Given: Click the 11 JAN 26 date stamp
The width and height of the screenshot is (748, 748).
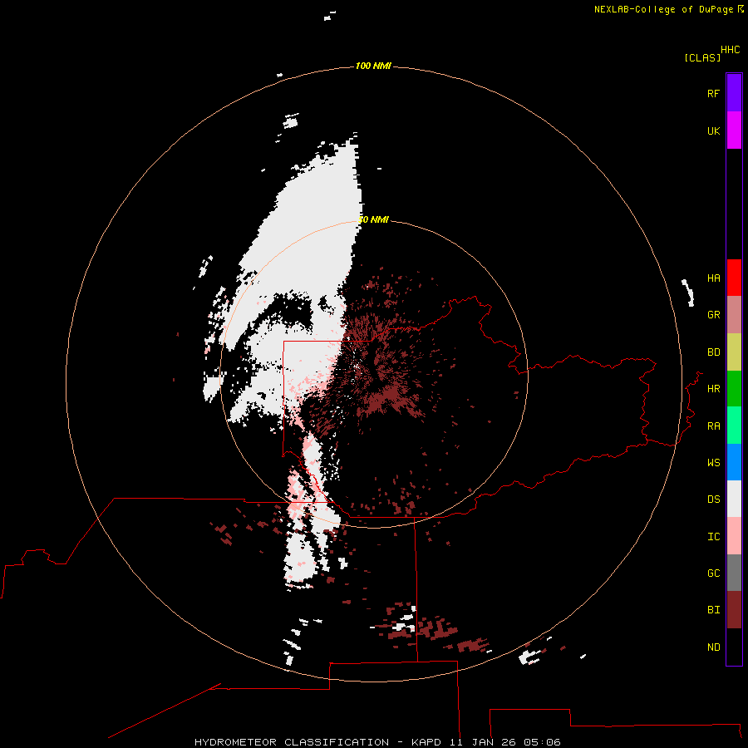Looking at the screenshot, I should tap(482, 742).
